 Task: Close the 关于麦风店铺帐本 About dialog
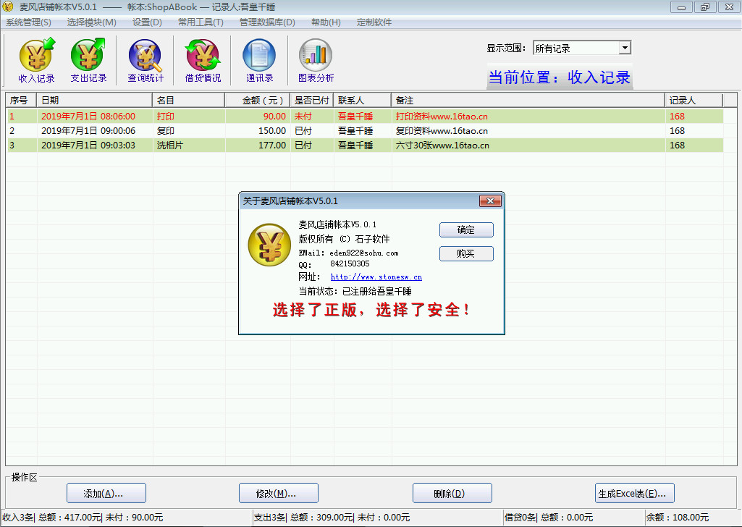coord(490,201)
